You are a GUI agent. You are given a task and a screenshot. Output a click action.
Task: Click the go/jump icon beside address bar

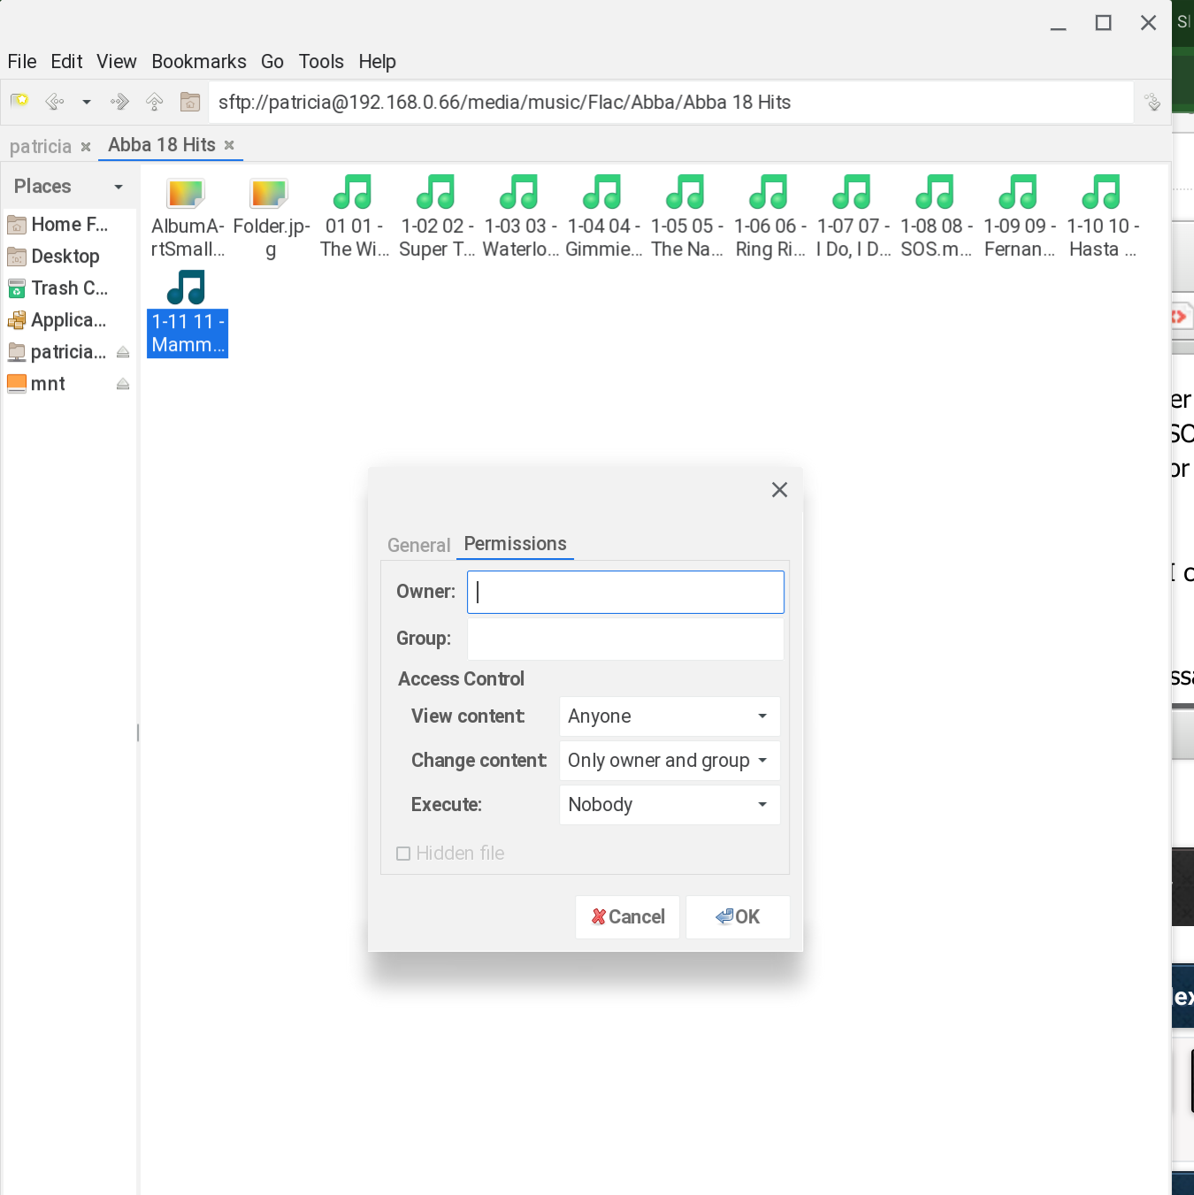point(1152,103)
